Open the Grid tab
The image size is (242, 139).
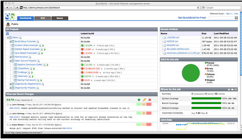[43, 18]
